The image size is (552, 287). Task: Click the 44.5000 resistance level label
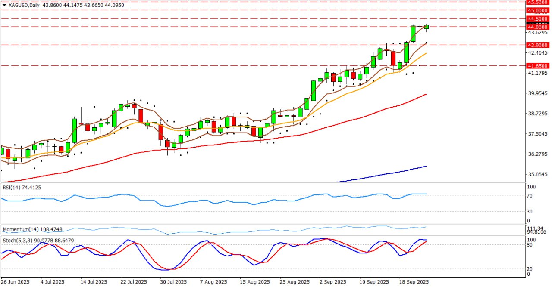(537, 19)
